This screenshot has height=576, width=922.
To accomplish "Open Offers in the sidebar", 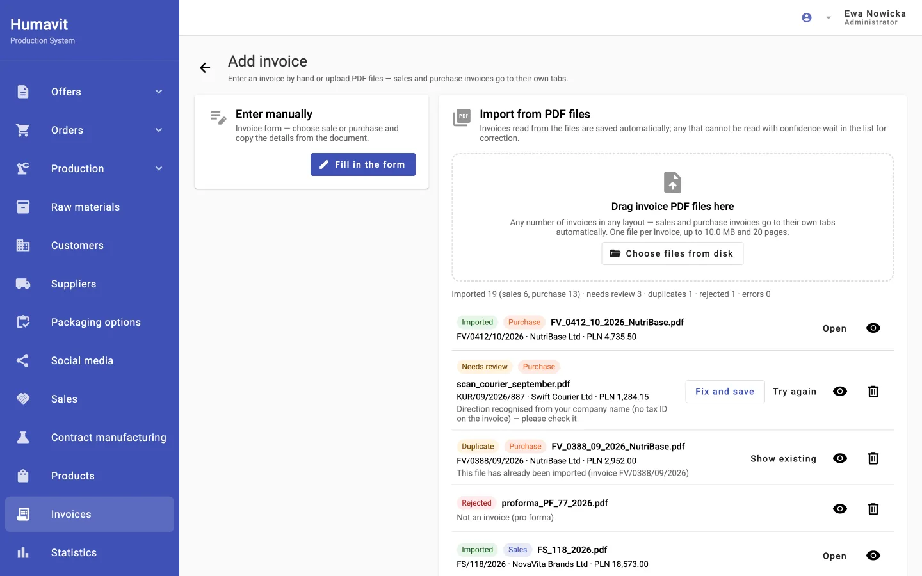I will (90, 92).
